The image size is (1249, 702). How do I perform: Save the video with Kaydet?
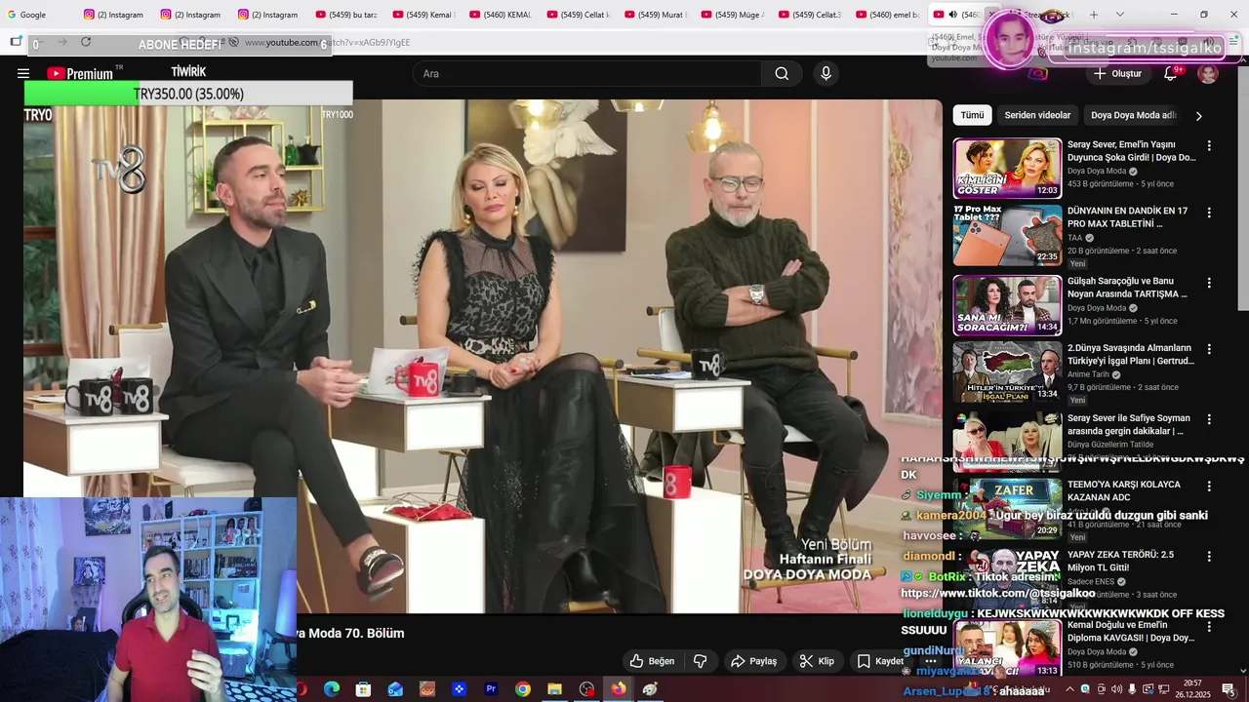880,661
